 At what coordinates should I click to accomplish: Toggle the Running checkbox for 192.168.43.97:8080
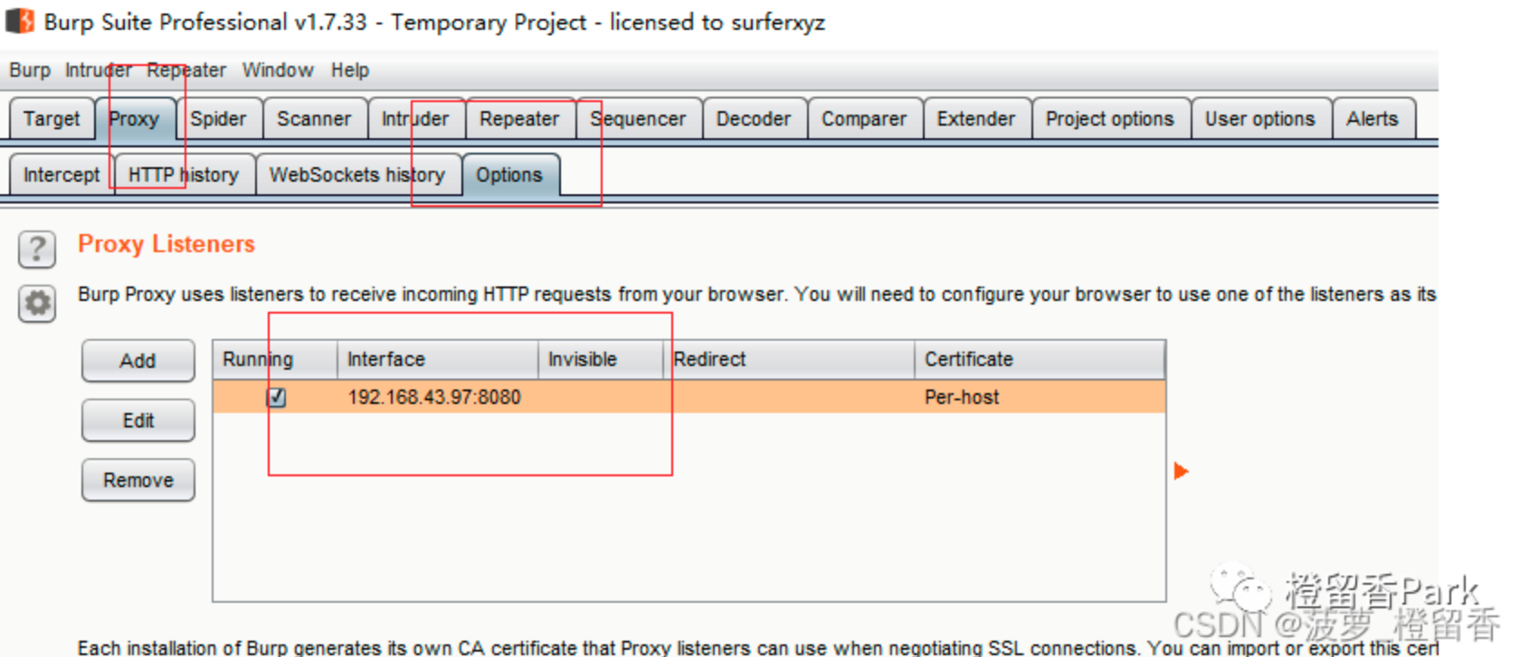pos(277,398)
